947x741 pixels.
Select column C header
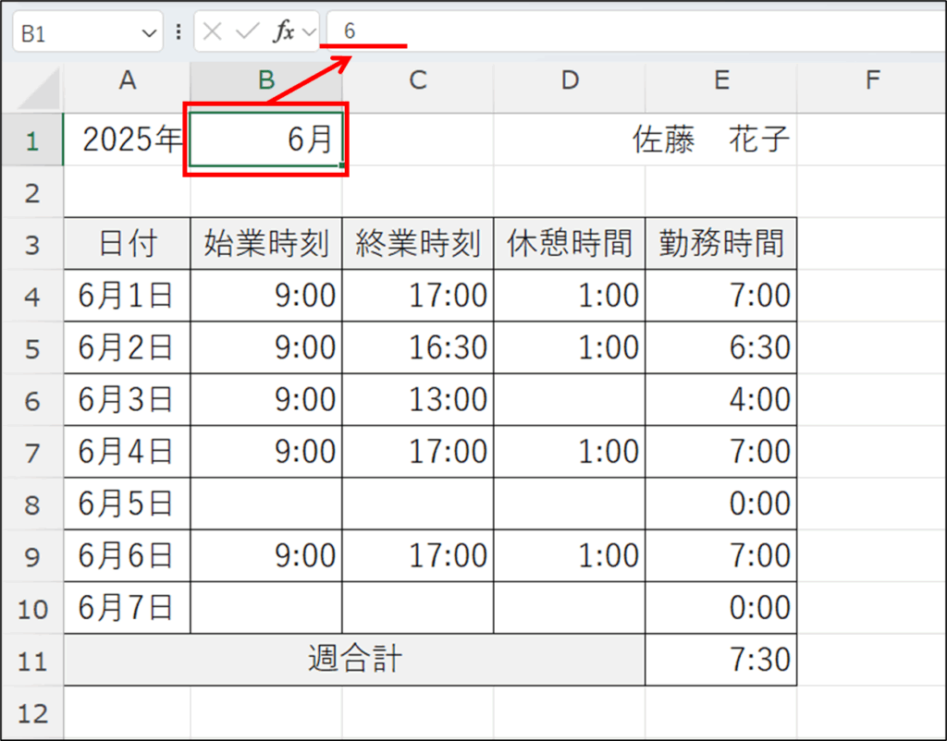tap(417, 81)
